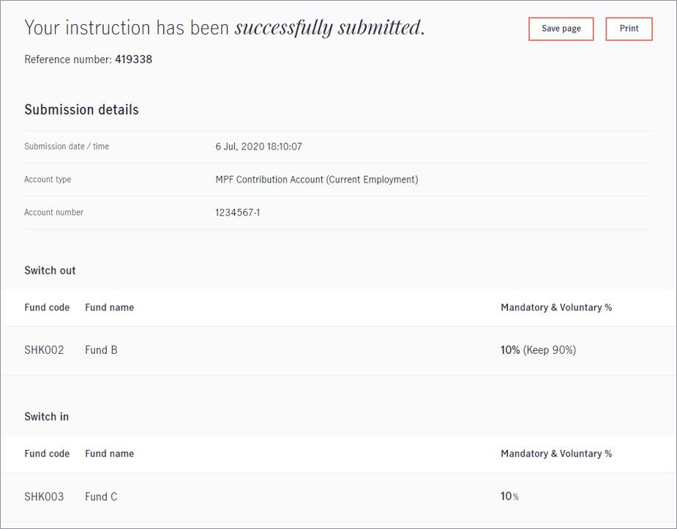Select the submission date 6 Jul, 2020 18:10:07
This screenshot has width=677, height=529.
tap(258, 147)
